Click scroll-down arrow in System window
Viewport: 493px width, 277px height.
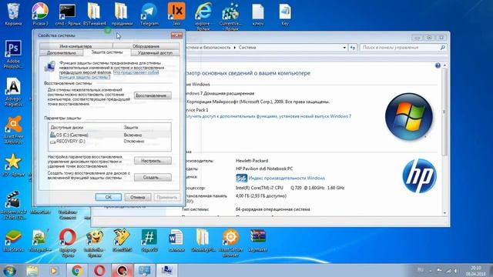pyautogui.click(x=444, y=213)
